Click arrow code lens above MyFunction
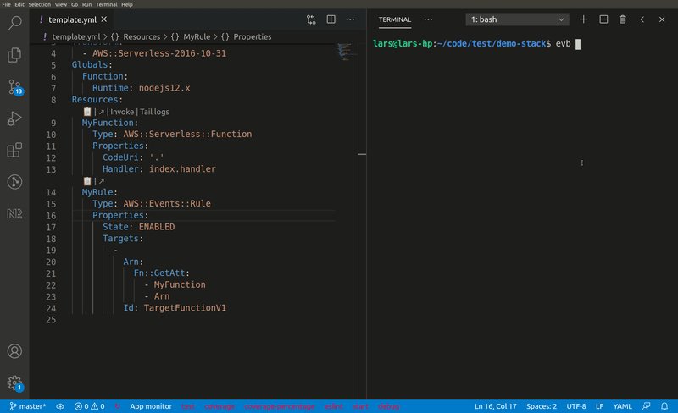 pos(101,112)
